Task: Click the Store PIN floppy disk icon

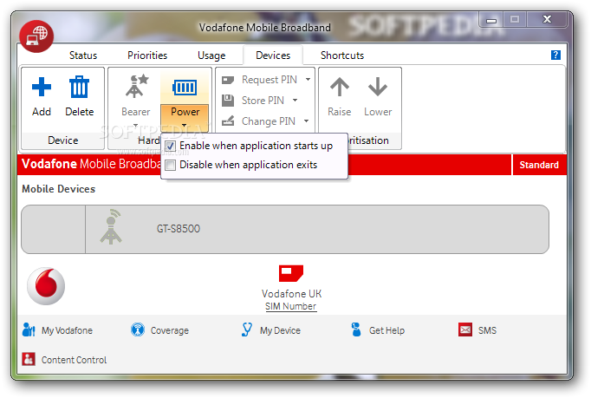Action: pos(228,101)
